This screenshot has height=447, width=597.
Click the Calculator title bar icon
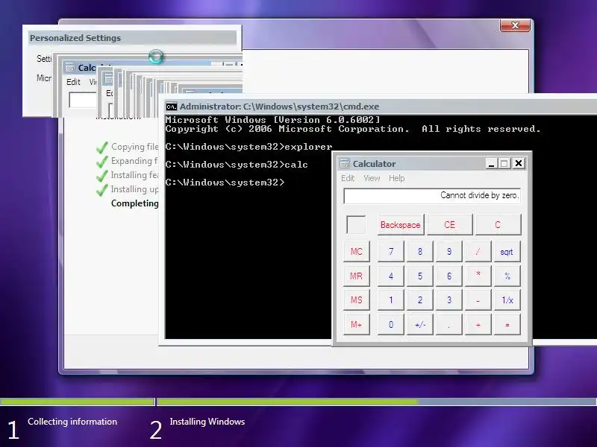345,163
